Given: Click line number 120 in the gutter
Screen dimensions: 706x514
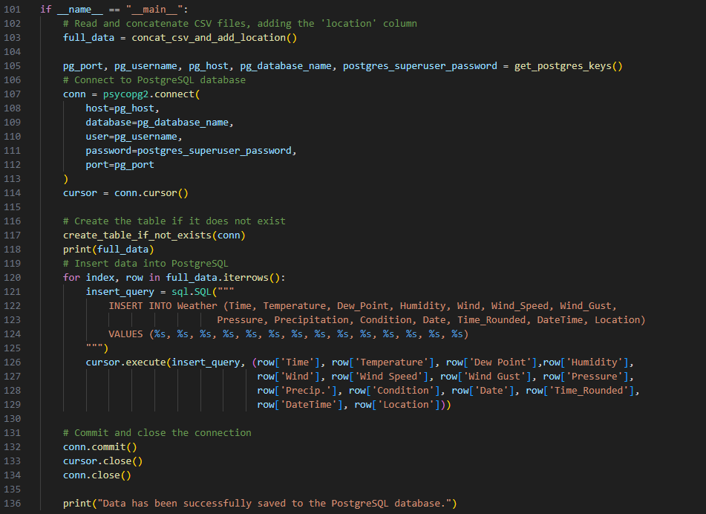Looking at the screenshot, I should 14,278.
